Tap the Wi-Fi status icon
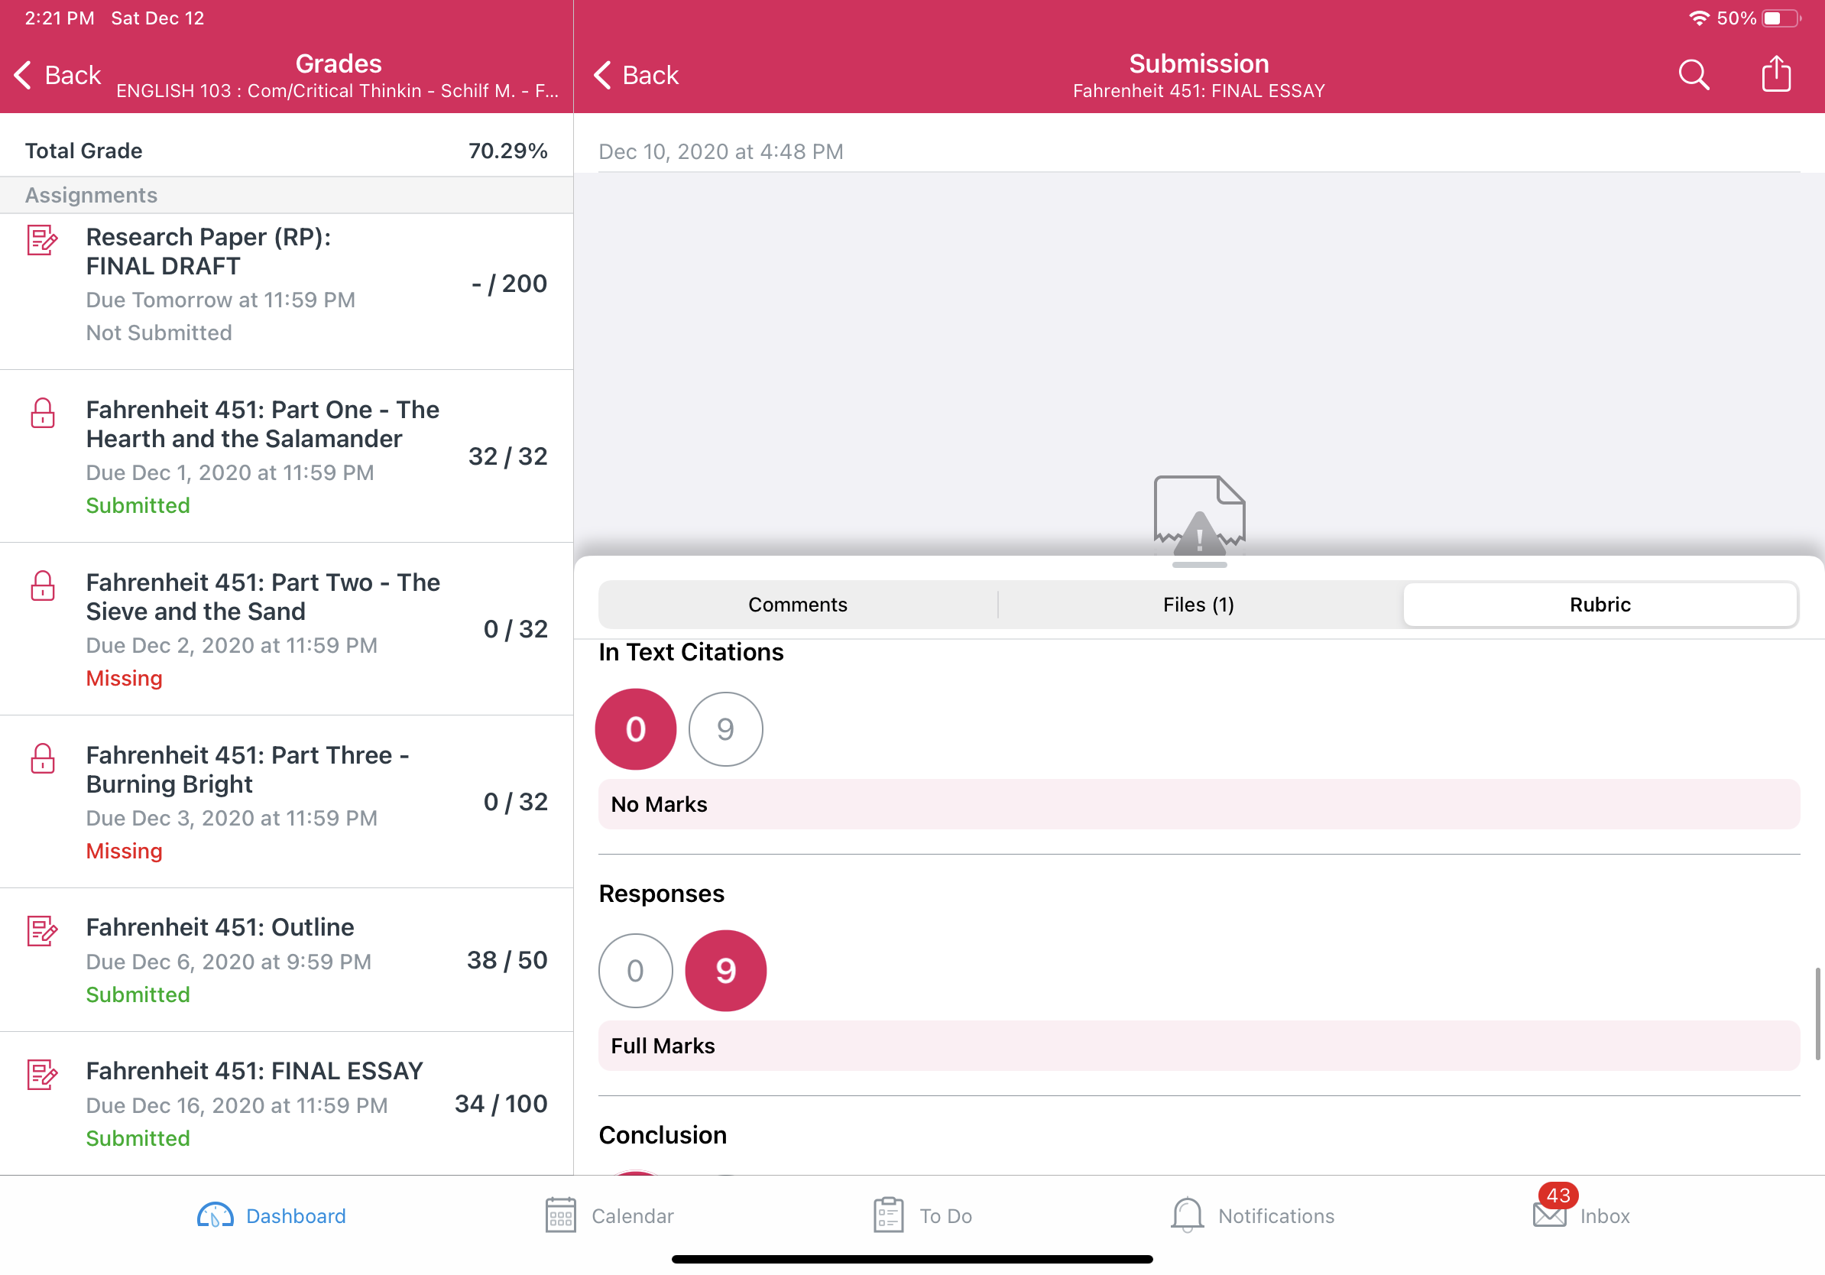Screen dimensions: 1825x1275 click(x=1699, y=18)
